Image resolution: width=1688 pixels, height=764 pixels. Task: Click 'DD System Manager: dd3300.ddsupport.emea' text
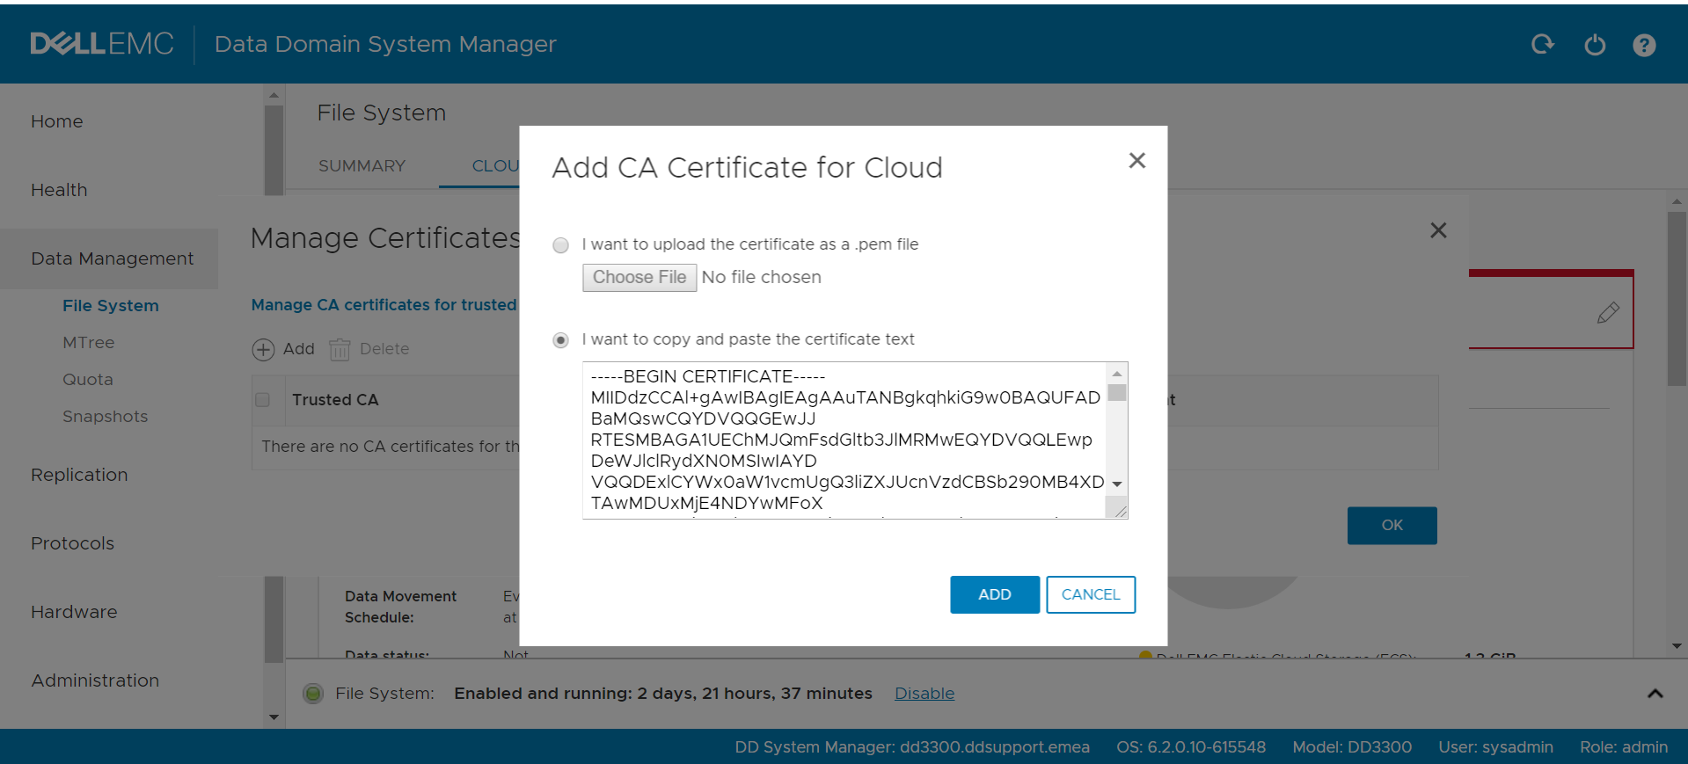pyautogui.click(x=912, y=747)
